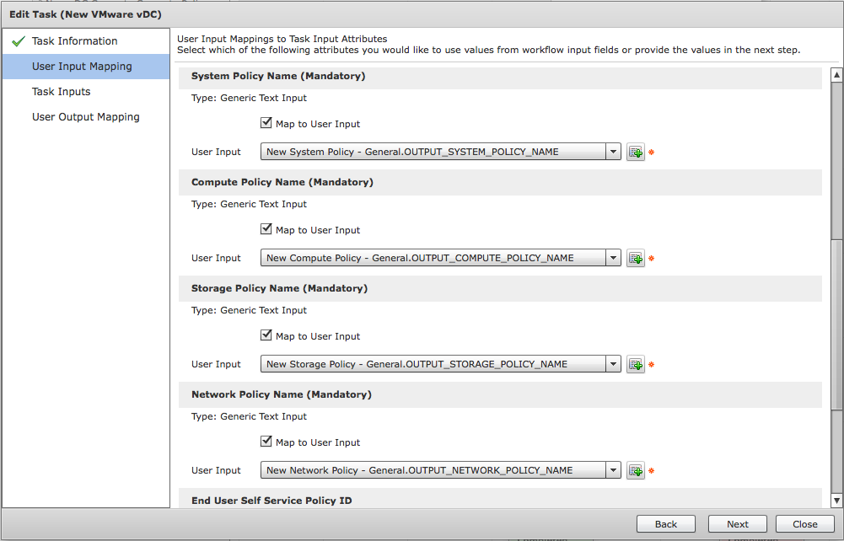844x541 pixels.
Task: Click the Compute Policy Name (Mandatory) heading
Action: (x=282, y=182)
